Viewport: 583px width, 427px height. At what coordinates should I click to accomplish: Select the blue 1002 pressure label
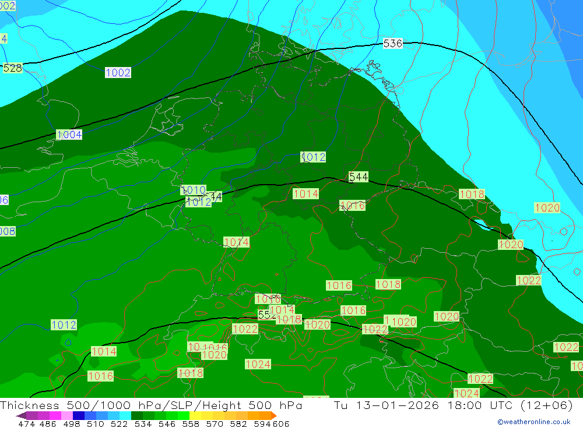coord(118,72)
